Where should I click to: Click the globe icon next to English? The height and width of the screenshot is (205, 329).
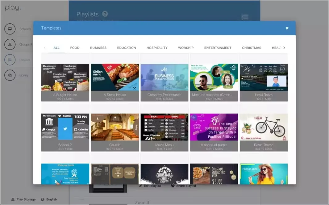(43, 199)
